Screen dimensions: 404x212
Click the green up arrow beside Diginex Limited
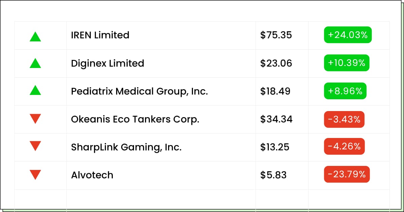35,63
